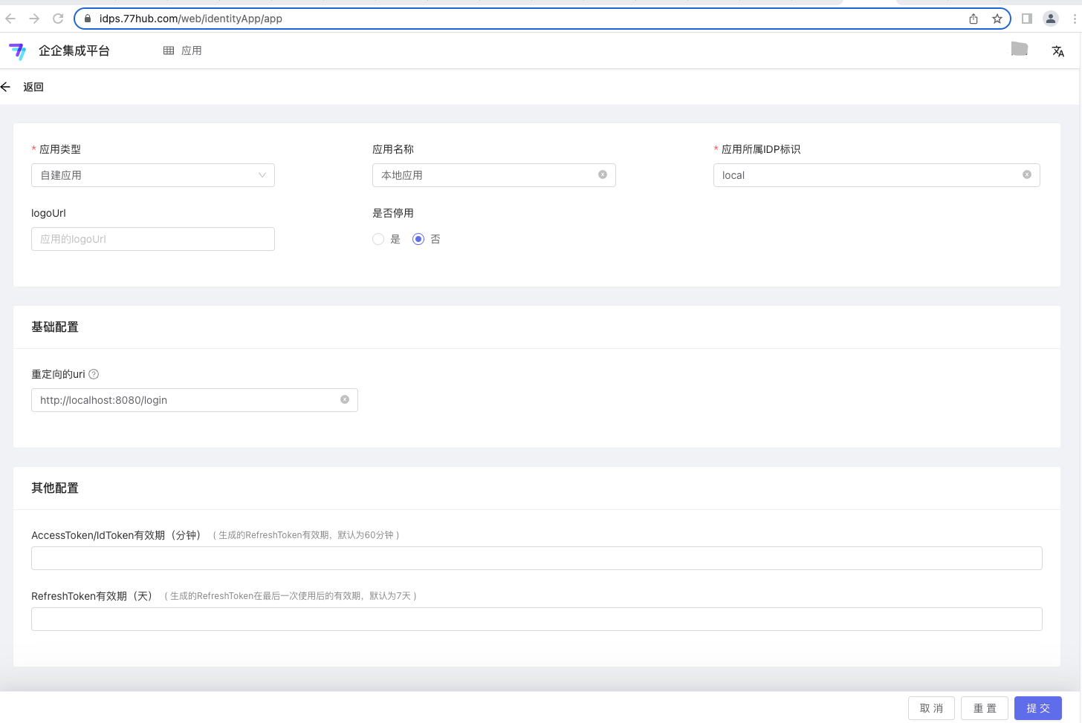1082x723 pixels.
Task: Open the 应用类型 dropdown showing 自建应用
Action: click(153, 175)
